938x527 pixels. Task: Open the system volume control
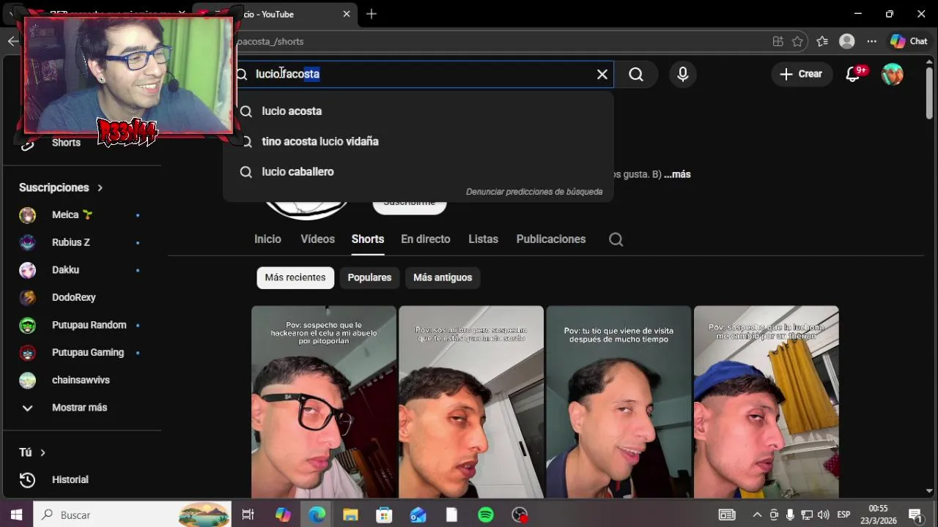[823, 515]
